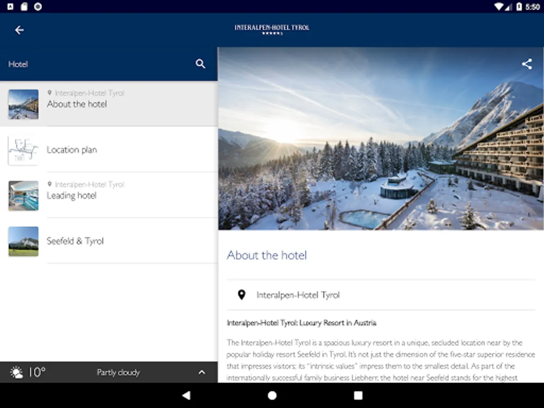Expand the weather bar chevron
The image size is (544, 408).
pyautogui.click(x=202, y=372)
